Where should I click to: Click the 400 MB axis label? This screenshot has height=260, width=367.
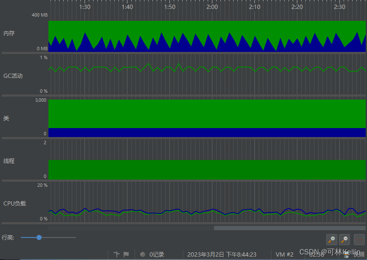(x=40, y=15)
